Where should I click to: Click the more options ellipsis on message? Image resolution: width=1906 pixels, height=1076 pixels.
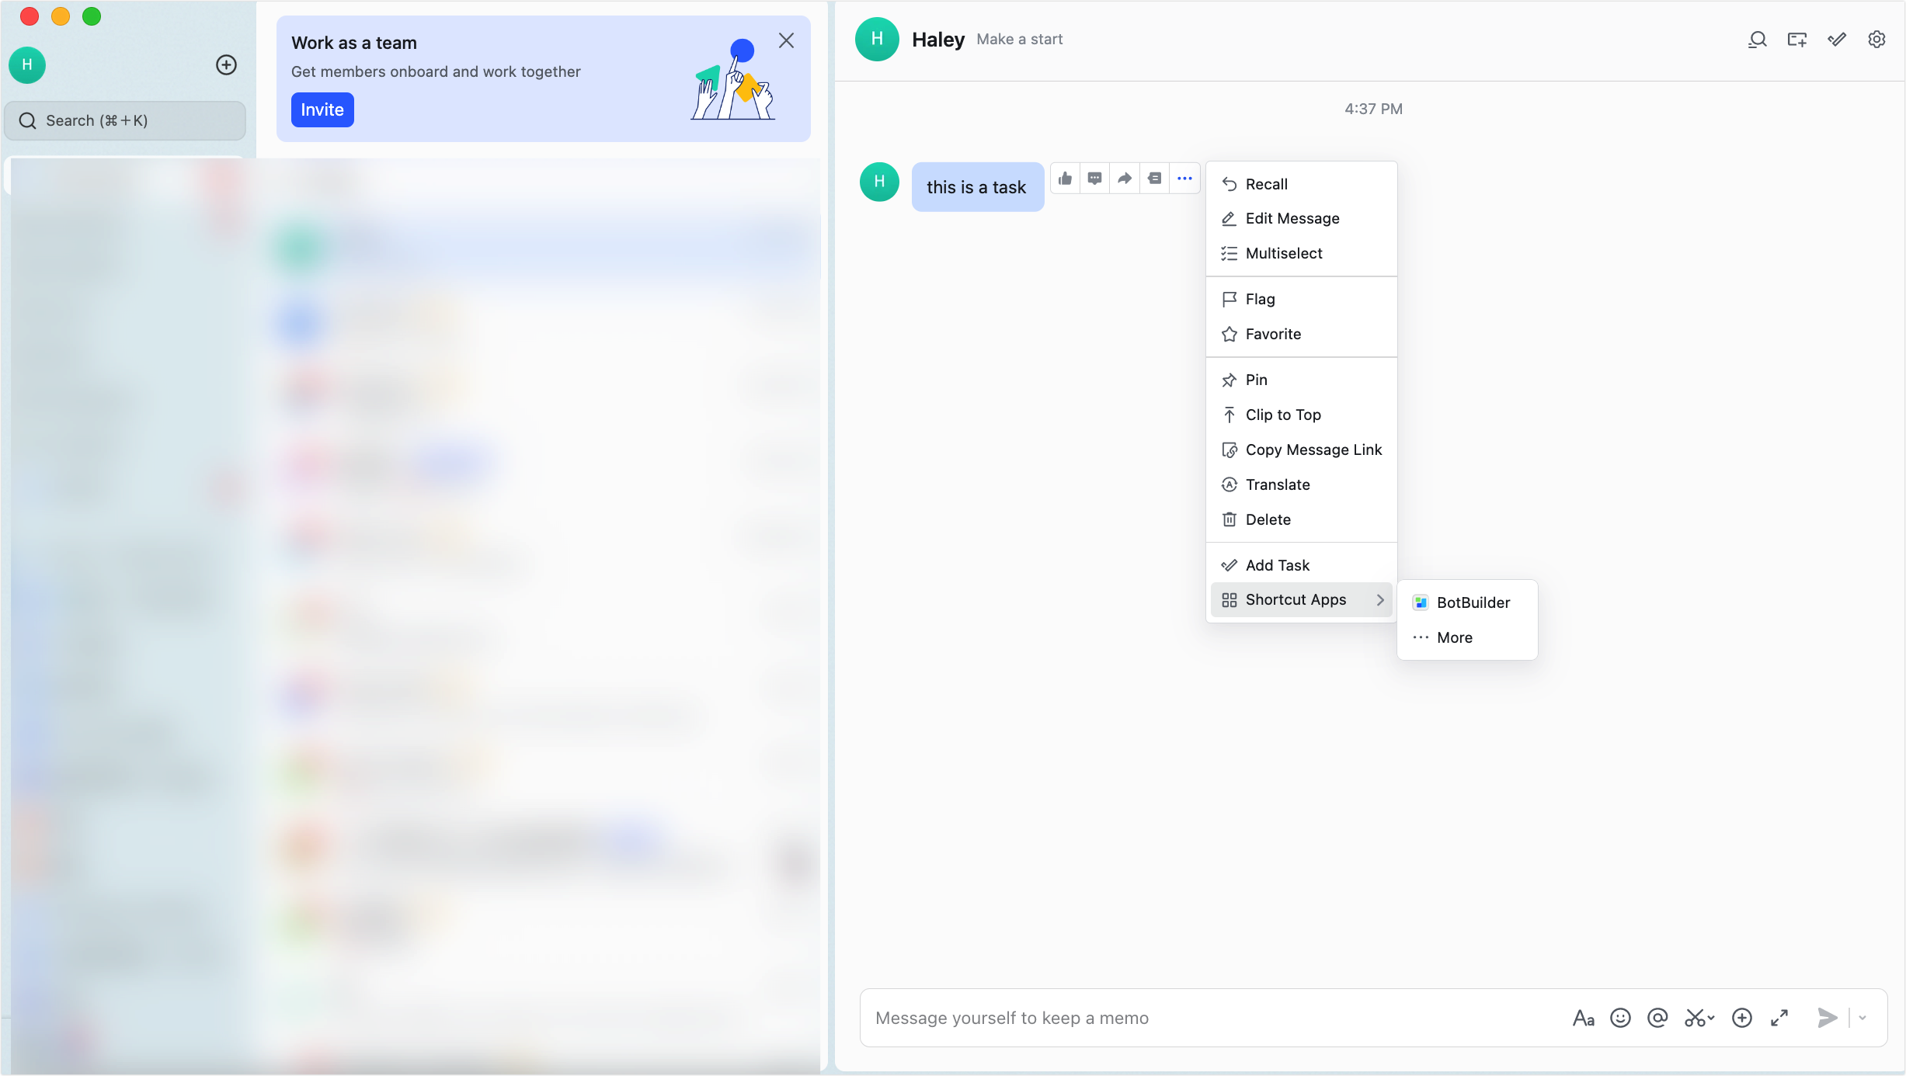tap(1184, 179)
